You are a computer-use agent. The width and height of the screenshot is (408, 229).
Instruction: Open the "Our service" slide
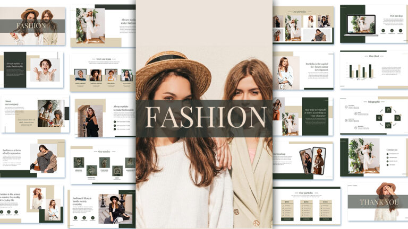103,165
